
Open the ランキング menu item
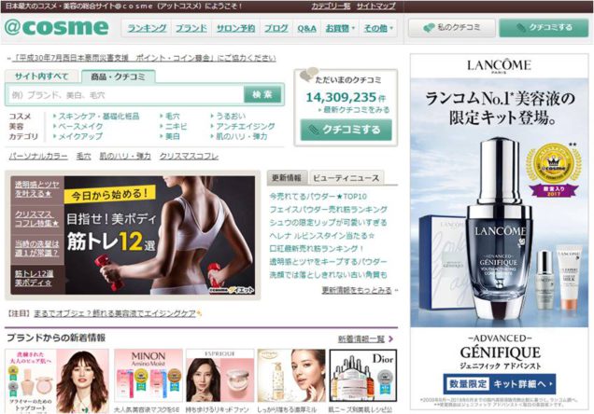(x=147, y=28)
